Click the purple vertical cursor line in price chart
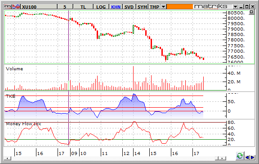 pyautogui.click(x=68, y=37)
